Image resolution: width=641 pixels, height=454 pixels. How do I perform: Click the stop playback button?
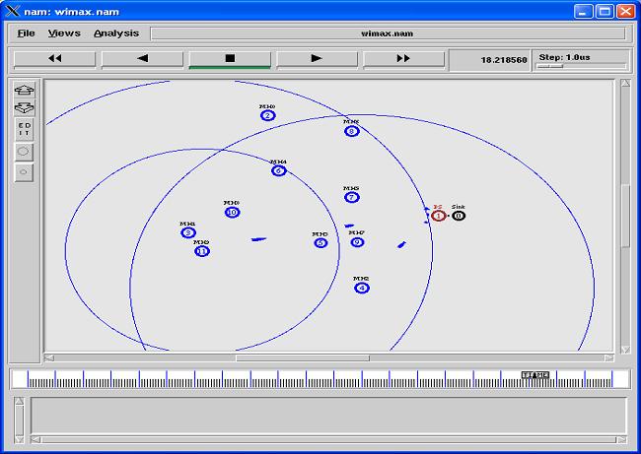pyautogui.click(x=230, y=58)
